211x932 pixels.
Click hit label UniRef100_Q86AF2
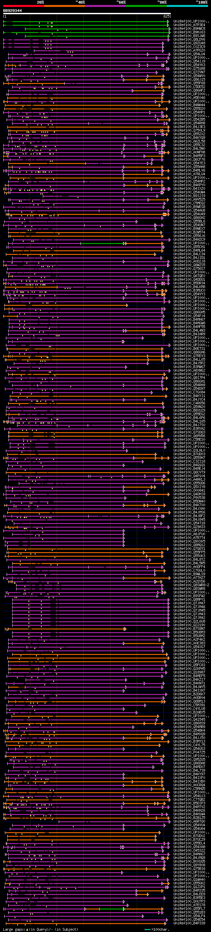pos(189,91)
